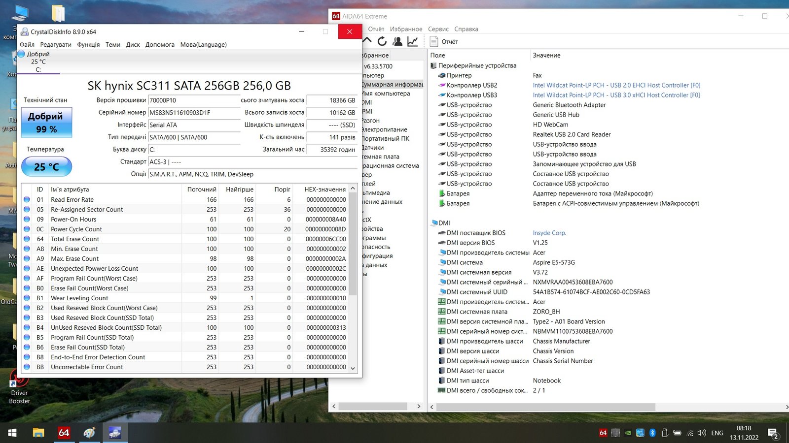Click the Периферийные устройства section icon

coord(433,65)
